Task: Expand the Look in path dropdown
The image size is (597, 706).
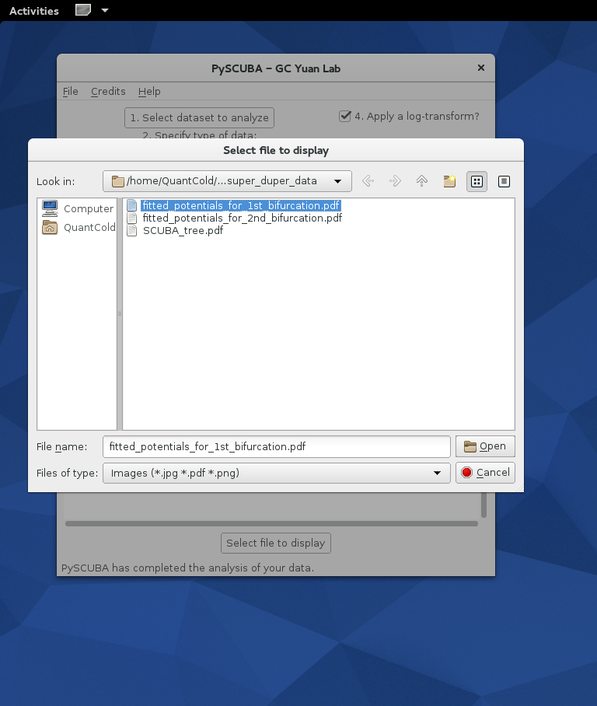Action: coord(227,181)
